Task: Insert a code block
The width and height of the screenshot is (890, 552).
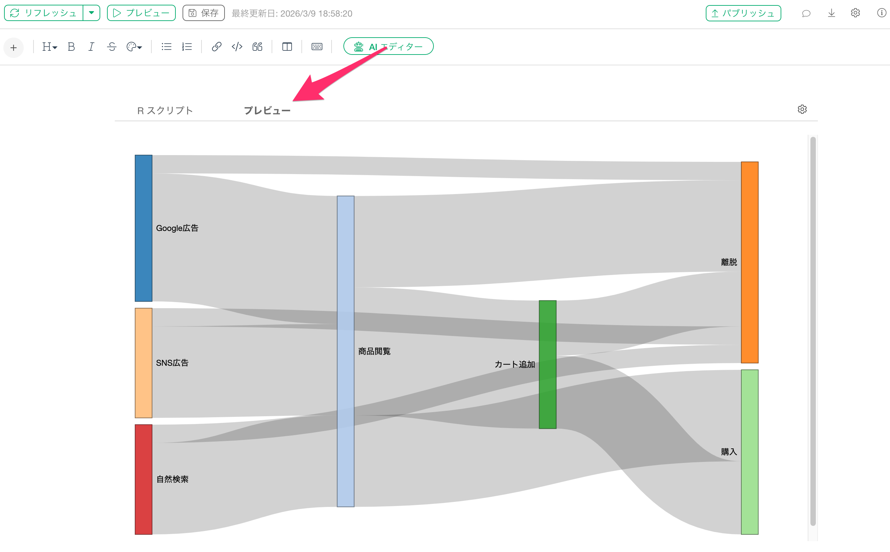Action: point(237,47)
